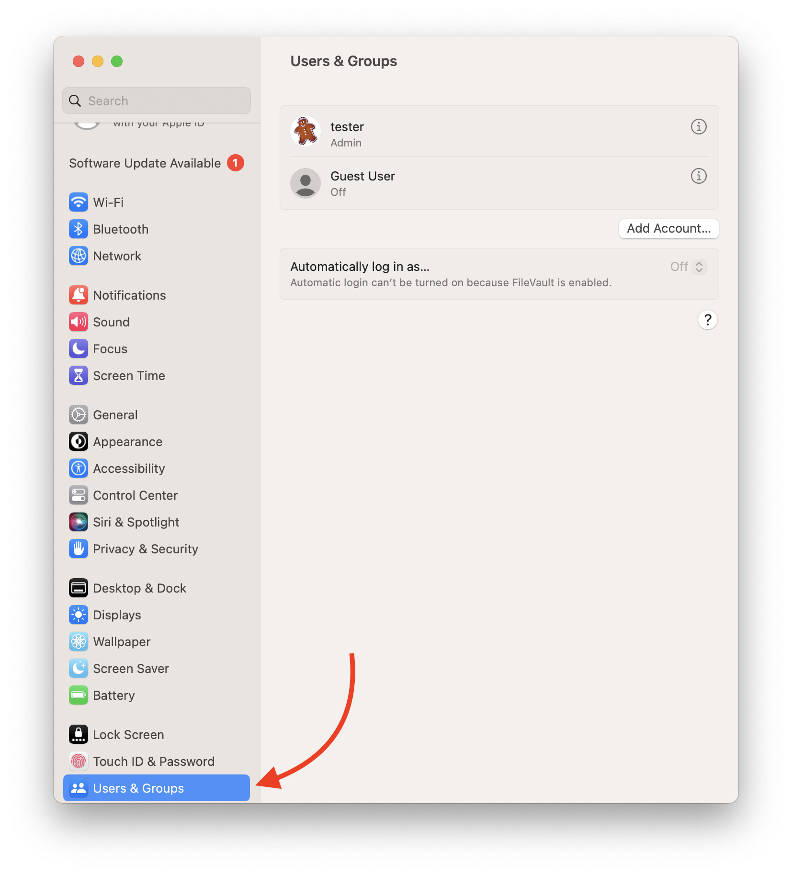792x874 pixels.
Task: Click the Wallpaper label
Action: tap(122, 642)
